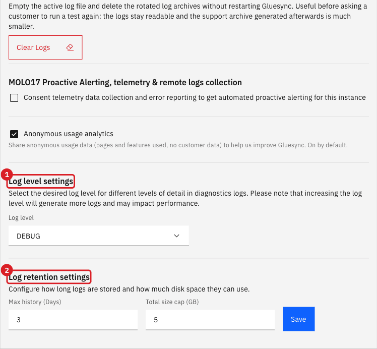Image resolution: width=377 pixels, height=349 pixels.
Task: Open the Log level DEBUG dropdown
Action: tap(99, 236)
